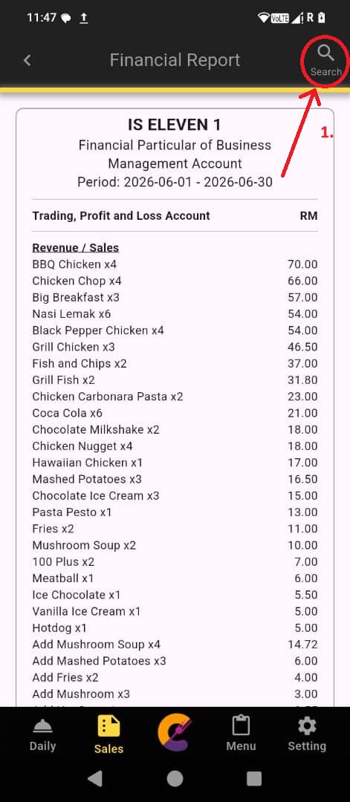Select the Coca Cola x6 entry
350x802 pixels.
tap(175, 413)
